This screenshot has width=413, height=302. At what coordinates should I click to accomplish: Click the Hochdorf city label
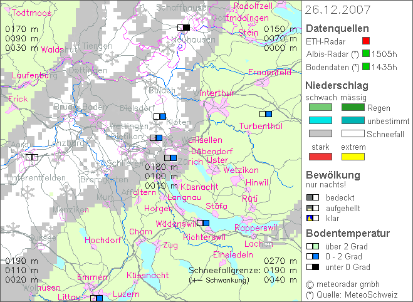pyautogui.click(x=103, y=240)
